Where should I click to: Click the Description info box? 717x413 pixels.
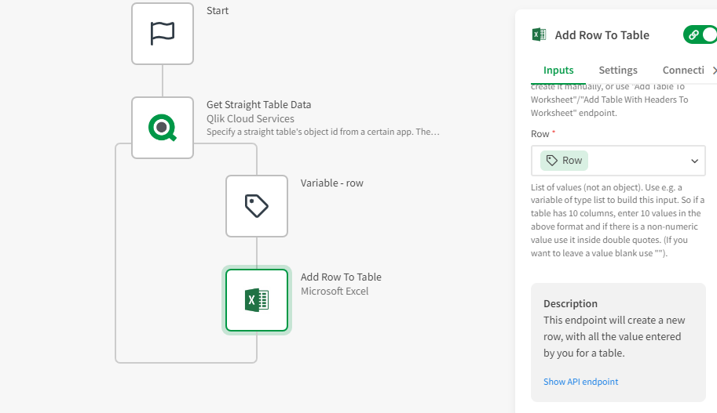(616, 331)
